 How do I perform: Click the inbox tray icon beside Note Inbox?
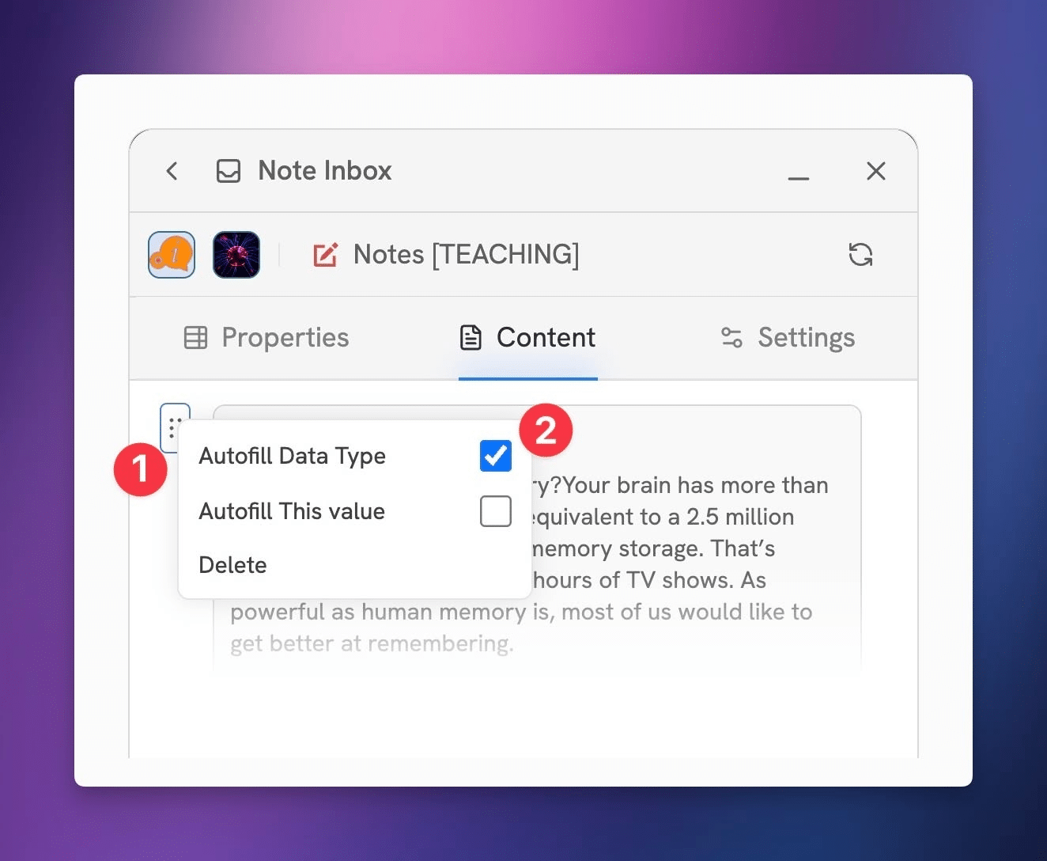(229, 171)
